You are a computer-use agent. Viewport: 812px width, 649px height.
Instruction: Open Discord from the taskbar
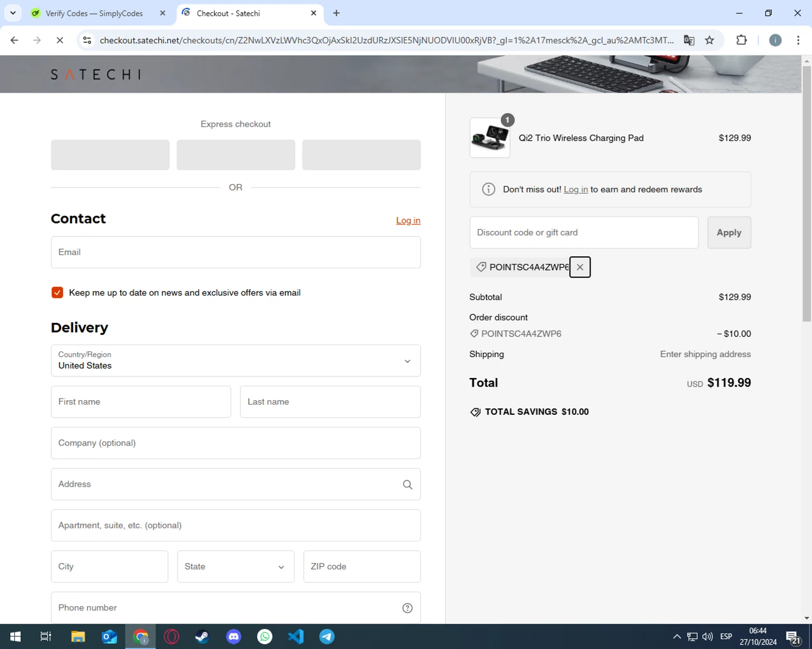(233, 637)
